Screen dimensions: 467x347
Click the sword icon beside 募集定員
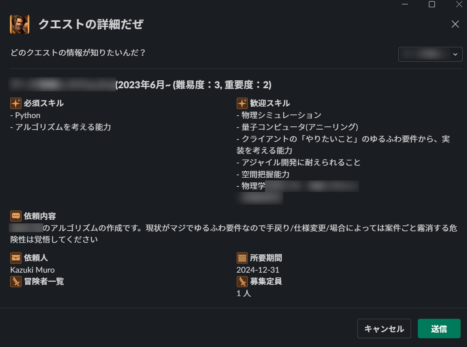point(242,282)
